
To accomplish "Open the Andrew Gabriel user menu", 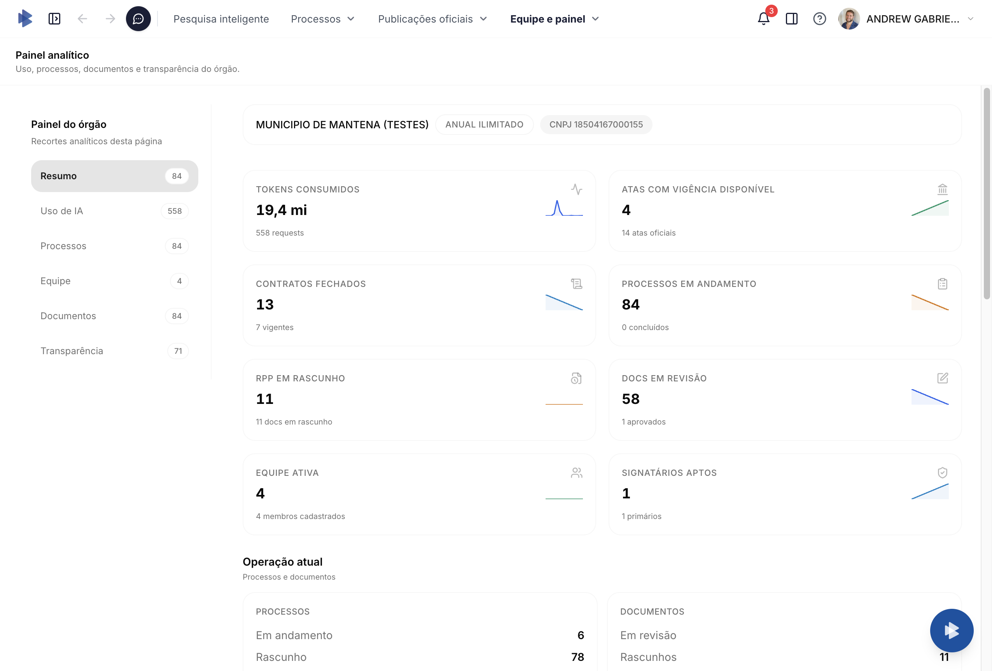I will pyautogui.click(x=913, y=19).
